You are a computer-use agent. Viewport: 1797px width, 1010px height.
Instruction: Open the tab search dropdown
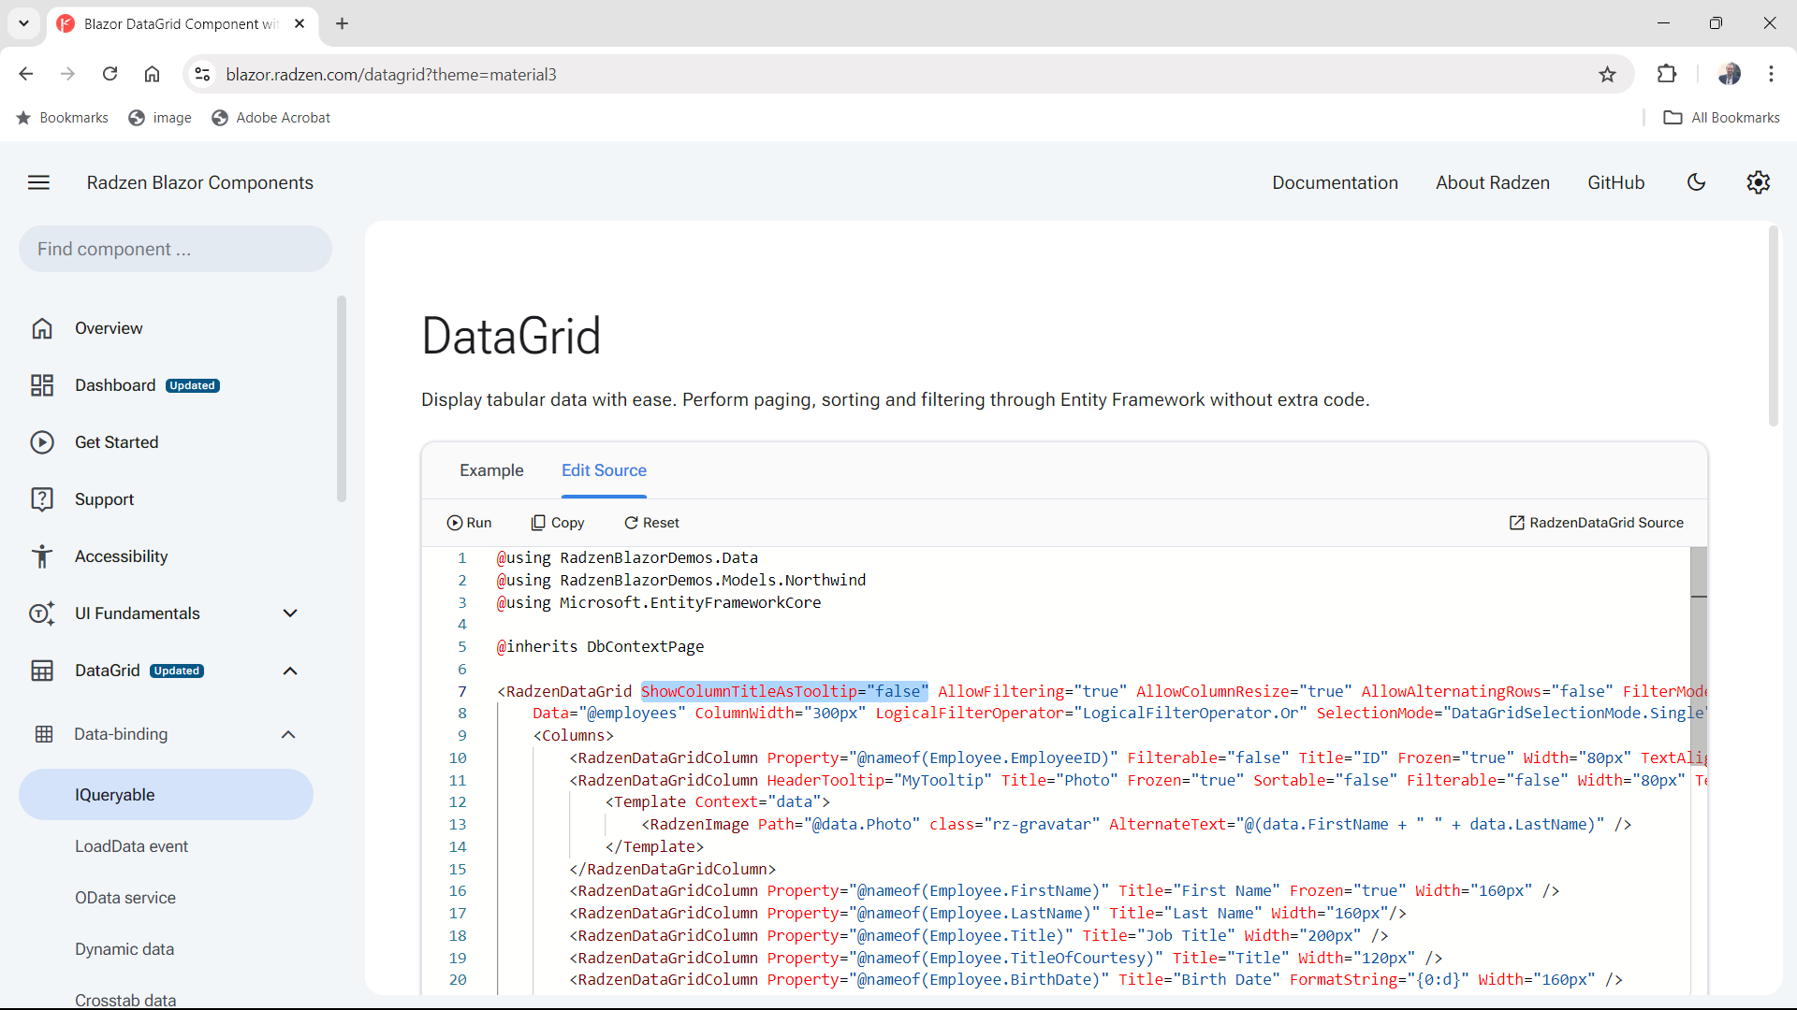23,23
